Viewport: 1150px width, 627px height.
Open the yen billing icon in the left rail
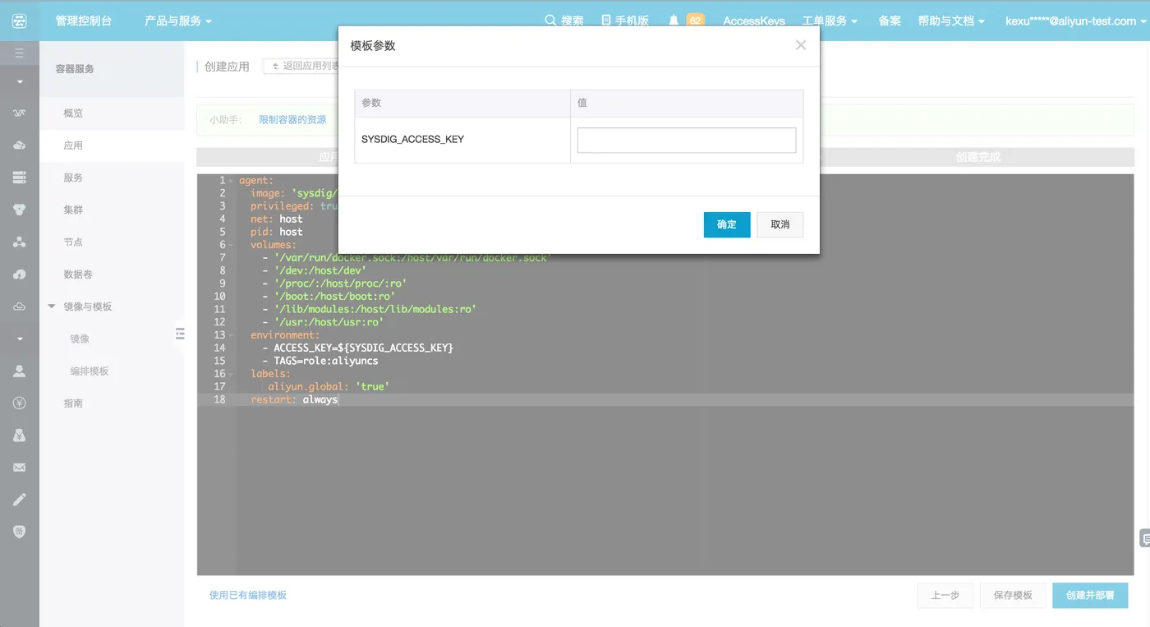20,403
